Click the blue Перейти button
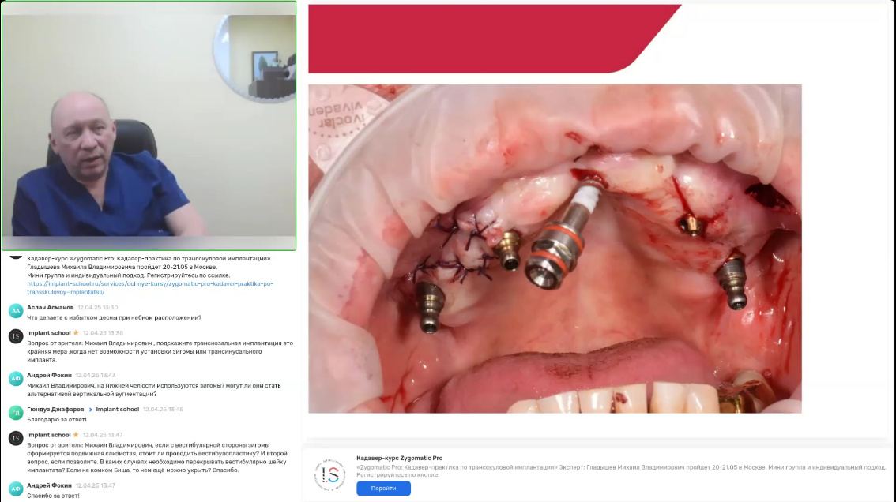The height and width of the screenshot is (502, 896). [383, 489]
